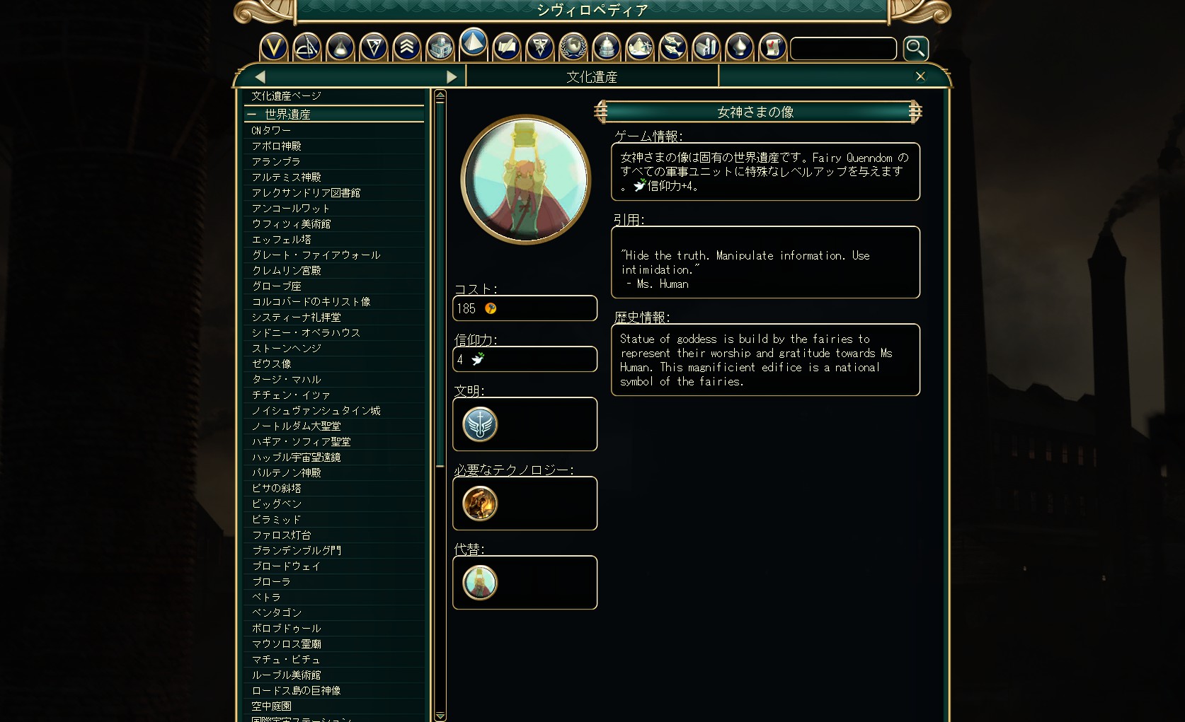The height and width of the screenshot is (722, 1185).
Task: Go forward with the right arrow
Action: coord(452,76)
